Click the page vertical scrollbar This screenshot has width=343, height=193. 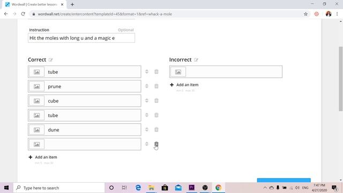point(341,79)
